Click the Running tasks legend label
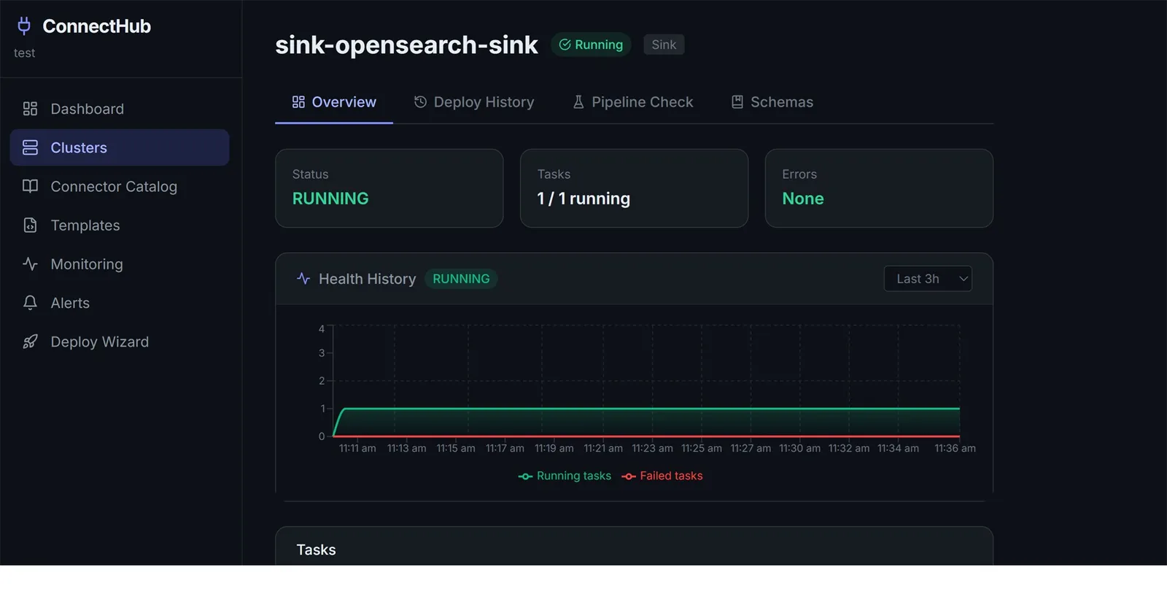The height and width of the screenshot is (589, 1167). 574,476
